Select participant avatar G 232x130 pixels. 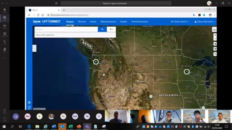click(39, 116)
